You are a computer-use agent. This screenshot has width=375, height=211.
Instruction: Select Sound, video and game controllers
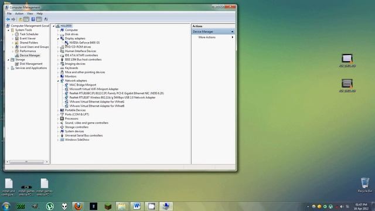click(87, 123)
